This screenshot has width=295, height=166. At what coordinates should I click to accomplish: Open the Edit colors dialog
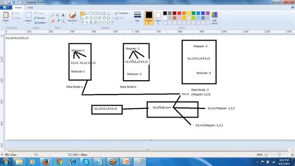[x=214, y=18]
